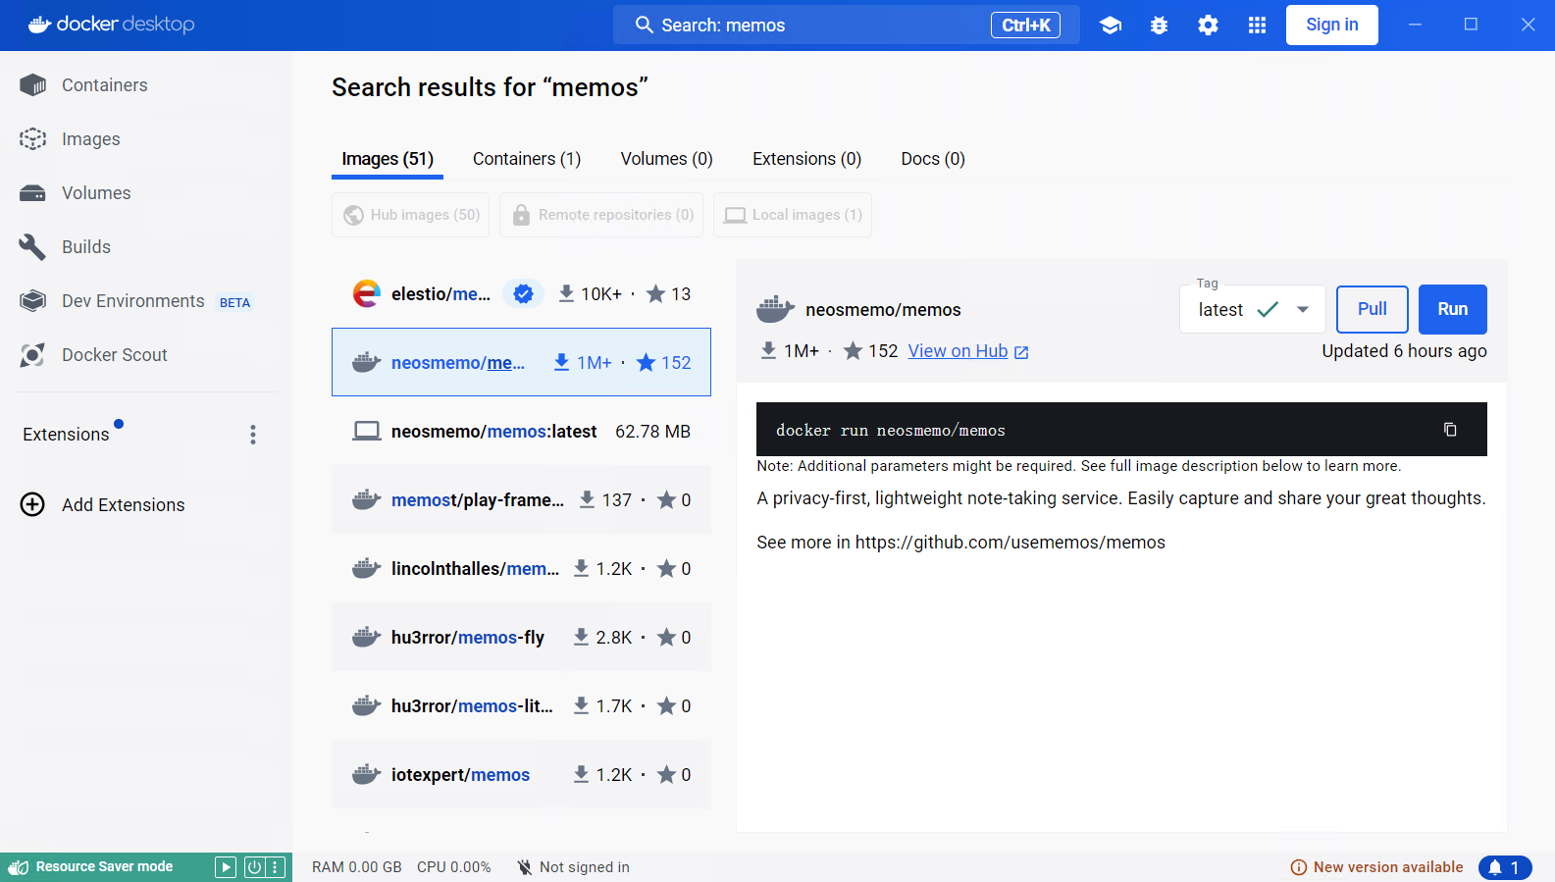
Task: Open the apps grid icon
Action: 1258,26
